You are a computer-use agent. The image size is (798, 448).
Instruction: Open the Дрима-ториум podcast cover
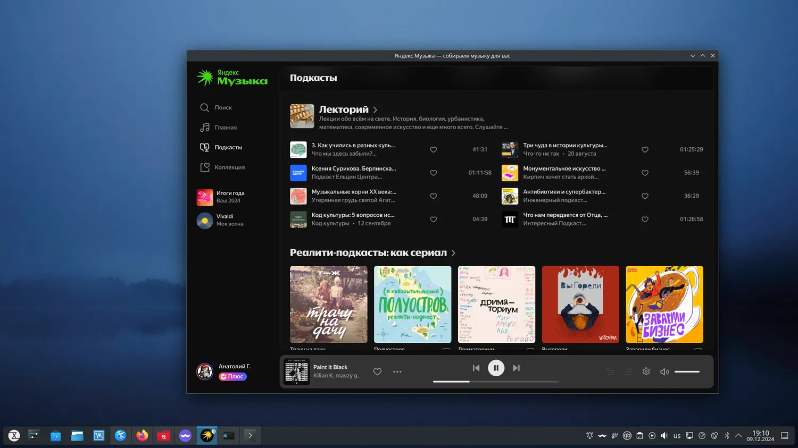point(497,305)
